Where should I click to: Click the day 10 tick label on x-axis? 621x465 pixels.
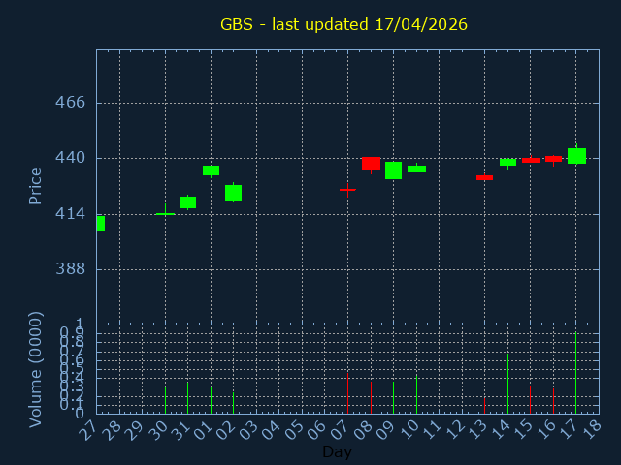pos(411,427)
